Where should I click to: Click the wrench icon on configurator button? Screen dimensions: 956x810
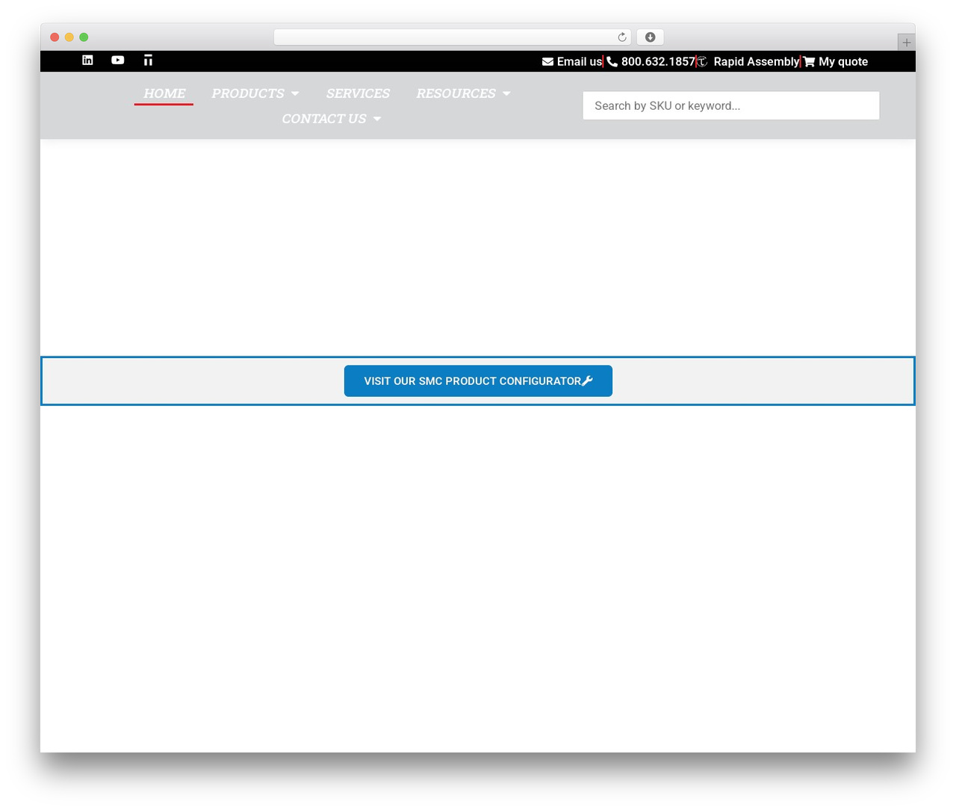point(587,380)
